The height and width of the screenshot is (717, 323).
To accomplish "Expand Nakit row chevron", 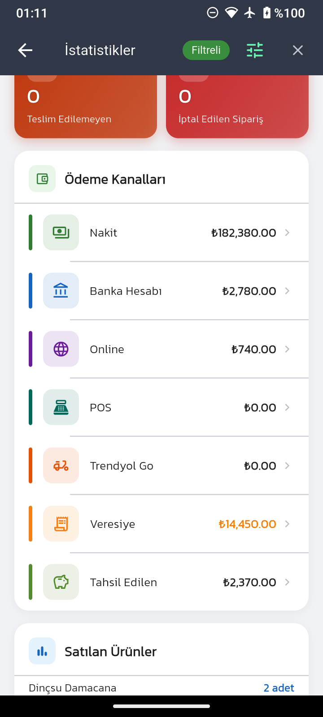I will point(288,233).
